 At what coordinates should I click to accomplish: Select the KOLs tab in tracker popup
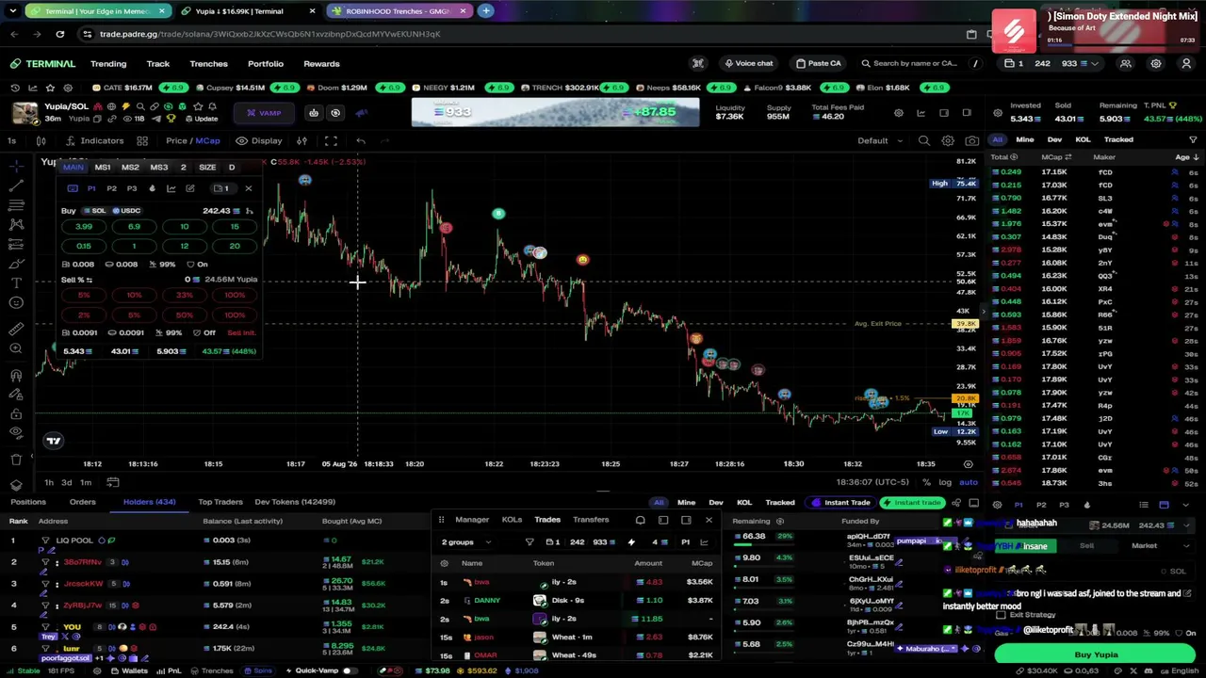coord(512,520)
